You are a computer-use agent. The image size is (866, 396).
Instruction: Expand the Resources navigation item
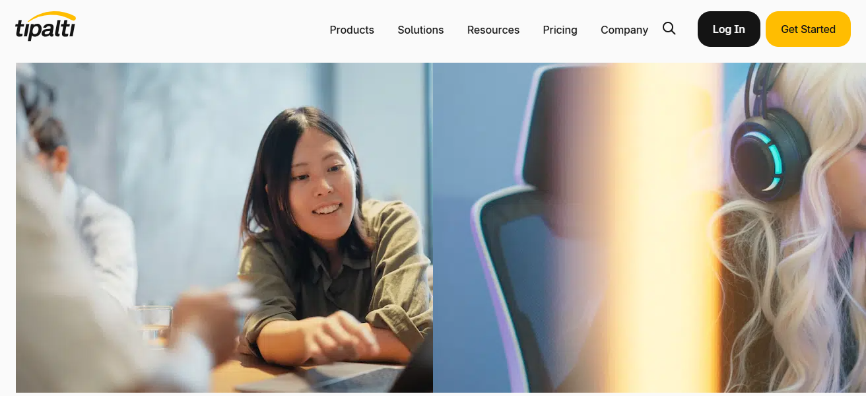493,30
